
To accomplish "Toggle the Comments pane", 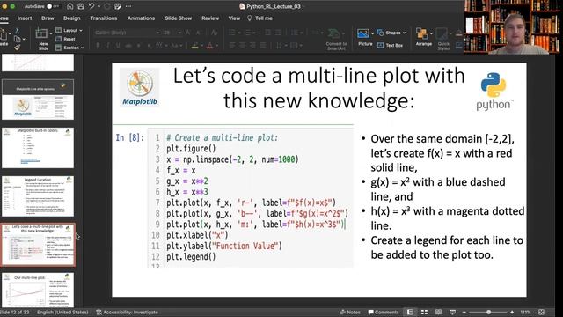I will point(384,312).
